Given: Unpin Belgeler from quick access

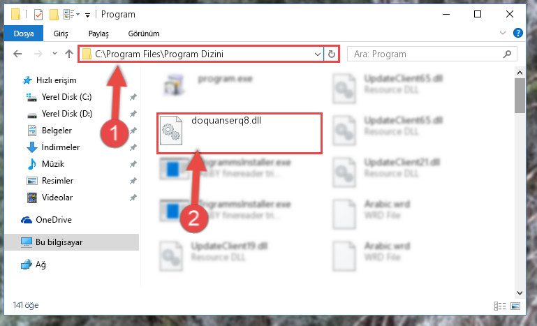Looking at the screenshot, I should [133, 131].
